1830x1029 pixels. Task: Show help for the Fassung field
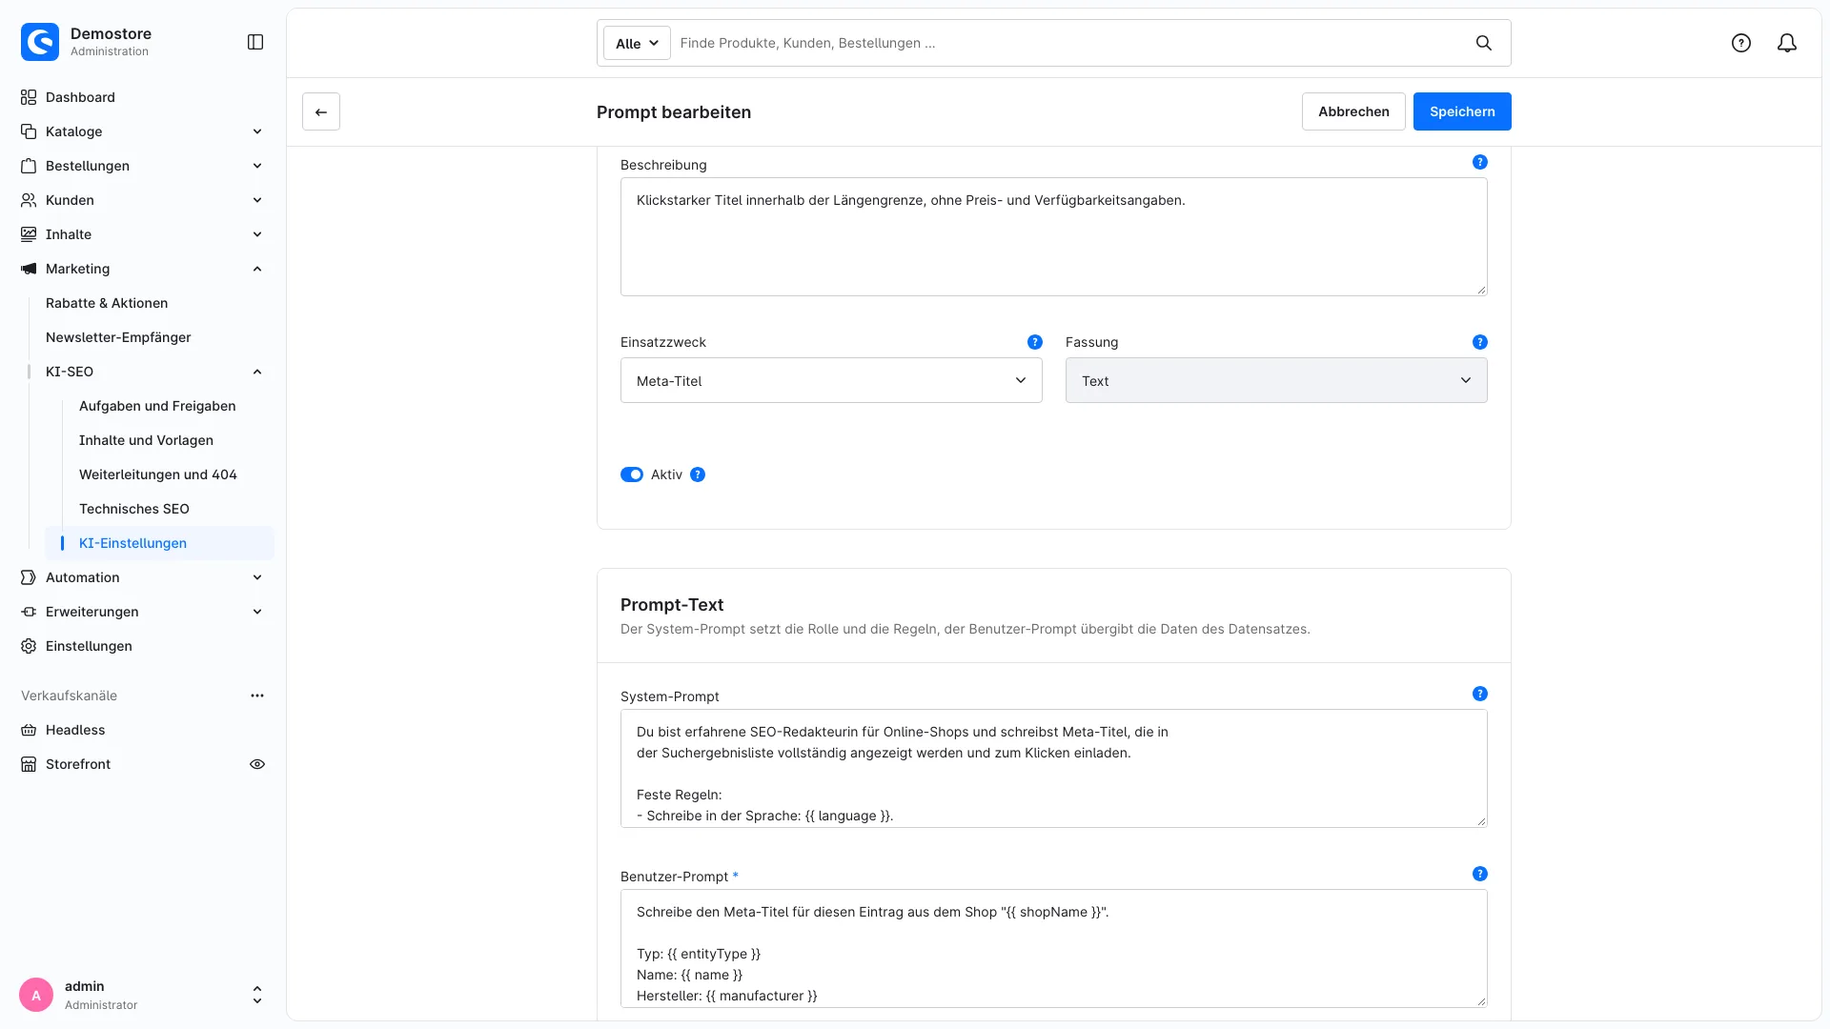point(1480,342)
